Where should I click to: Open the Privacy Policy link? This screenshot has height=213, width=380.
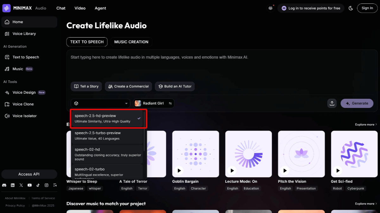(x=15, y=205)
